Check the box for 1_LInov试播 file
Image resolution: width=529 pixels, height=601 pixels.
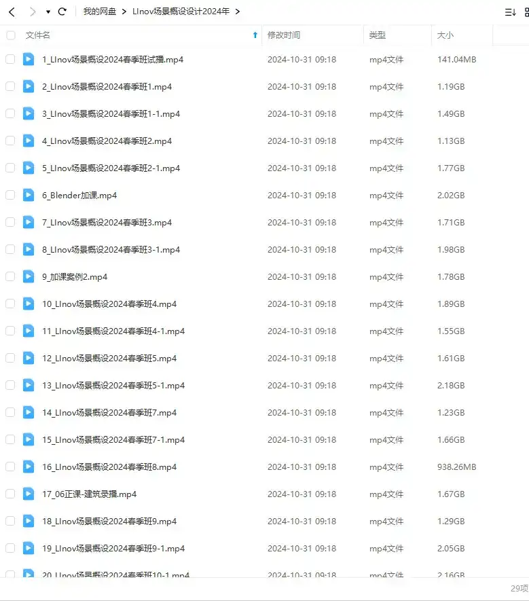point(10,59)
